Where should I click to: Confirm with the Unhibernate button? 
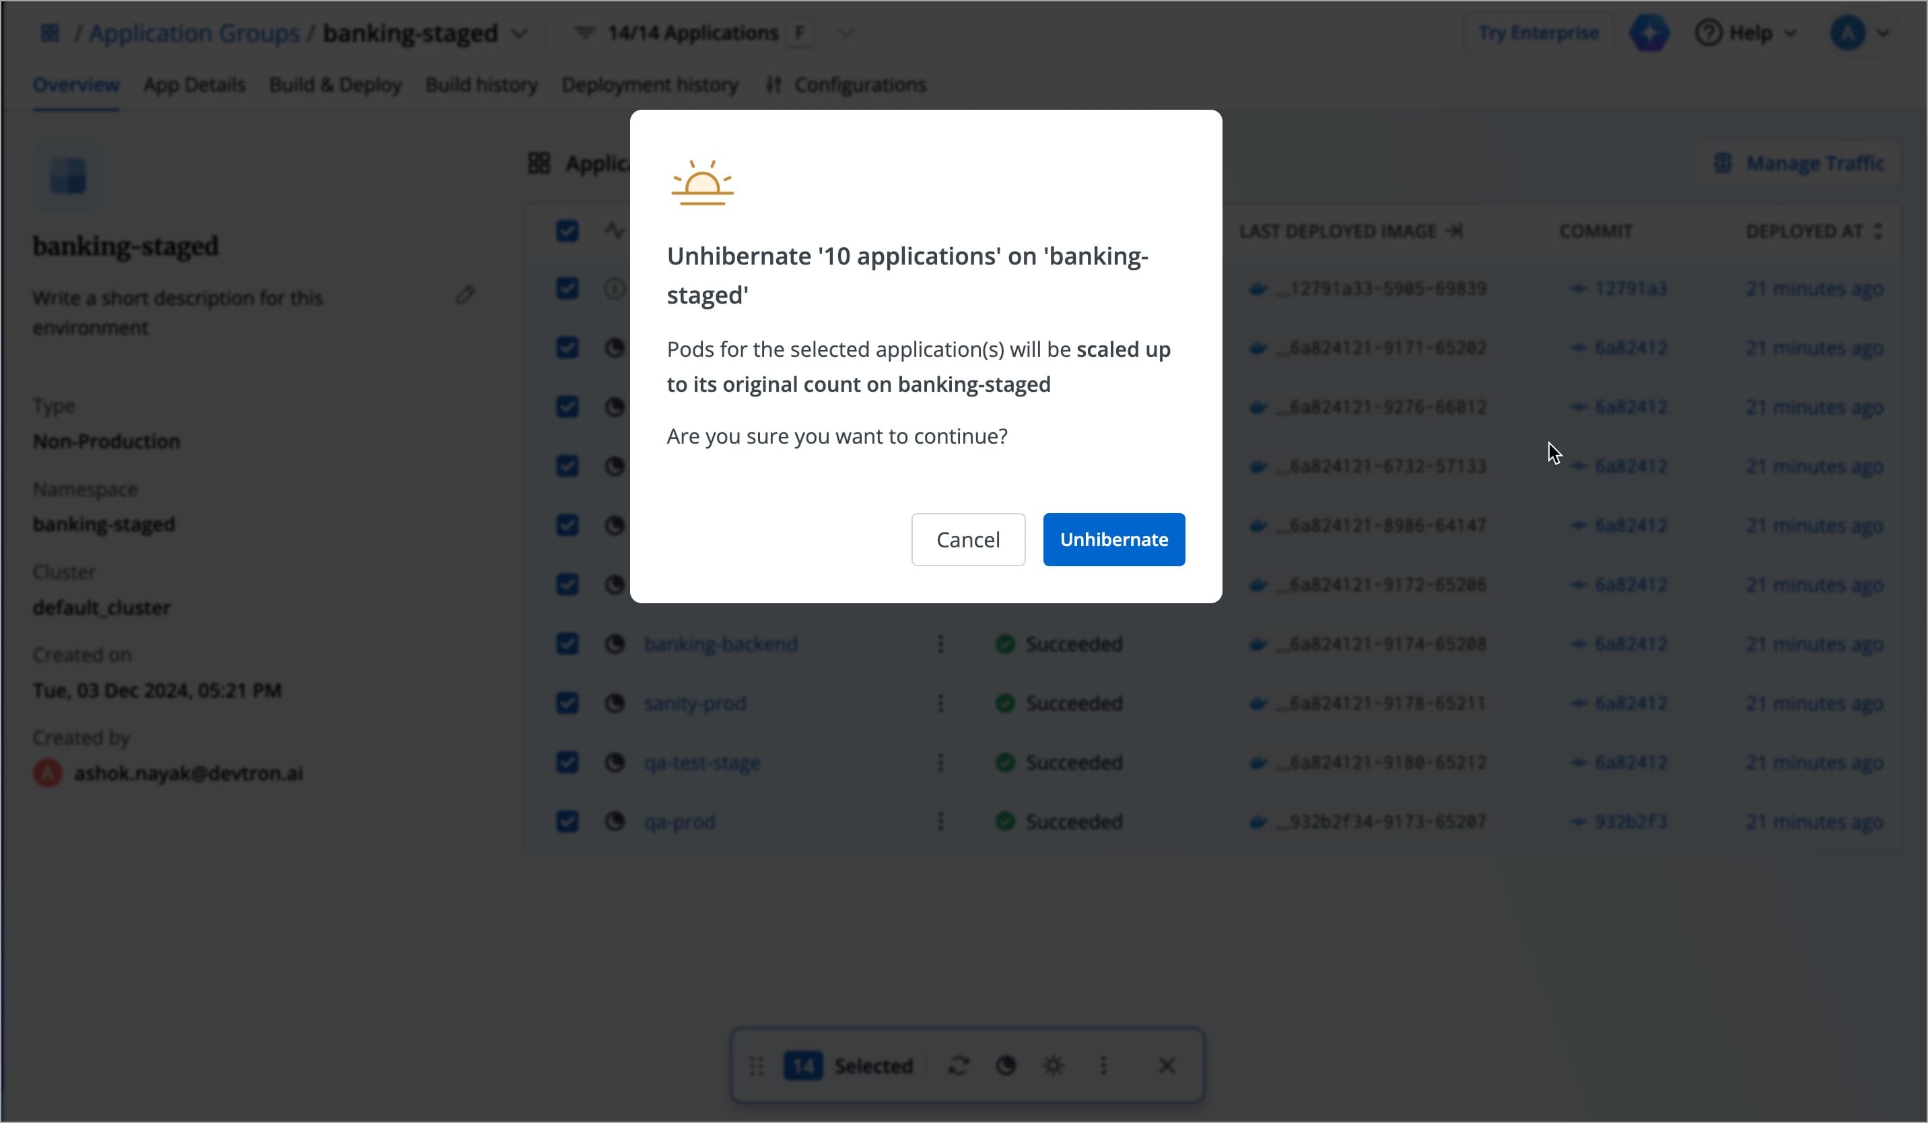pos(1113,539)
